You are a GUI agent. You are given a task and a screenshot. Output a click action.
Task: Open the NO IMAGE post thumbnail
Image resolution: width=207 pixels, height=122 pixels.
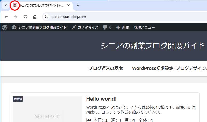pos(47,109)
